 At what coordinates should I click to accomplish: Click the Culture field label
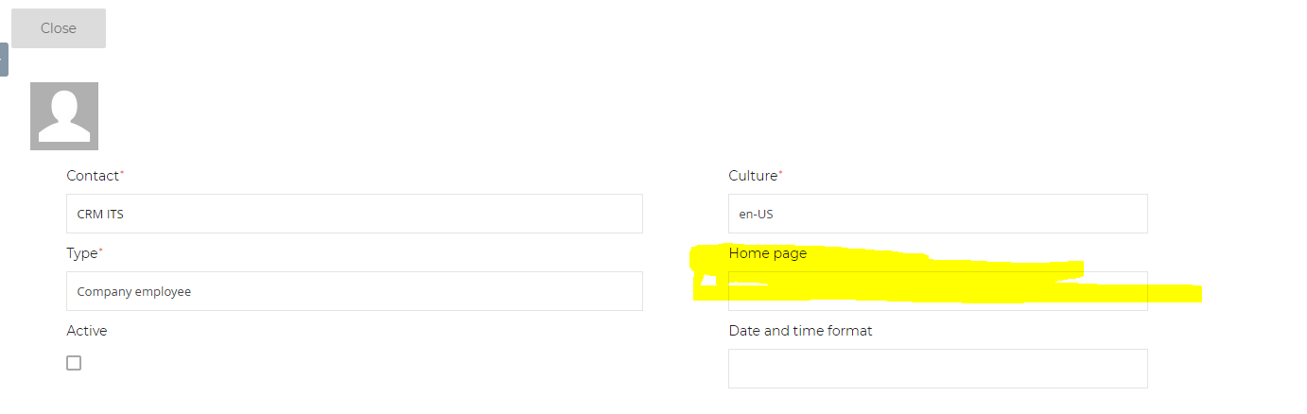click(754, 176)
